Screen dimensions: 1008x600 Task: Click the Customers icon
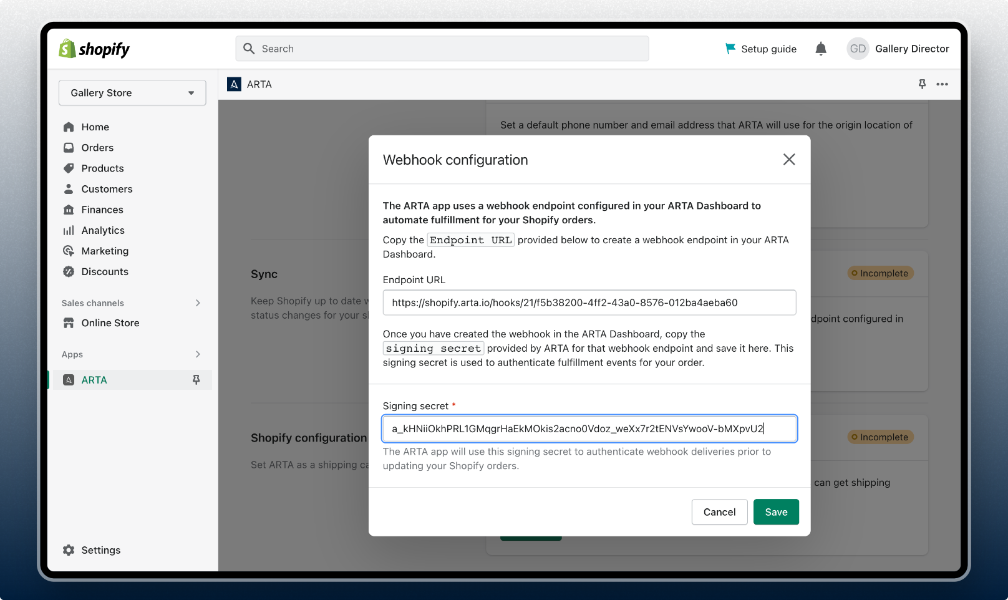coord(69,188)
